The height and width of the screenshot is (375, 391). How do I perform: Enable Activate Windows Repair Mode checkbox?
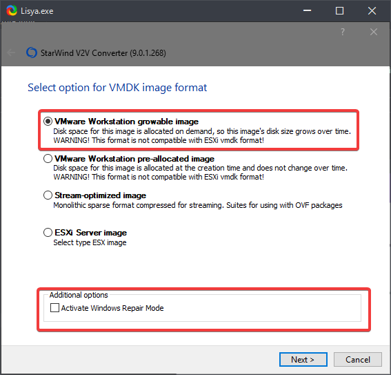pyautogui.click(x=54, y=307)
